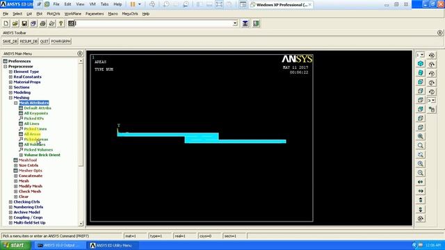Pan model up with up-arrow icon
The height and width of the screenshot is (250, 445).
coord(421,200)
